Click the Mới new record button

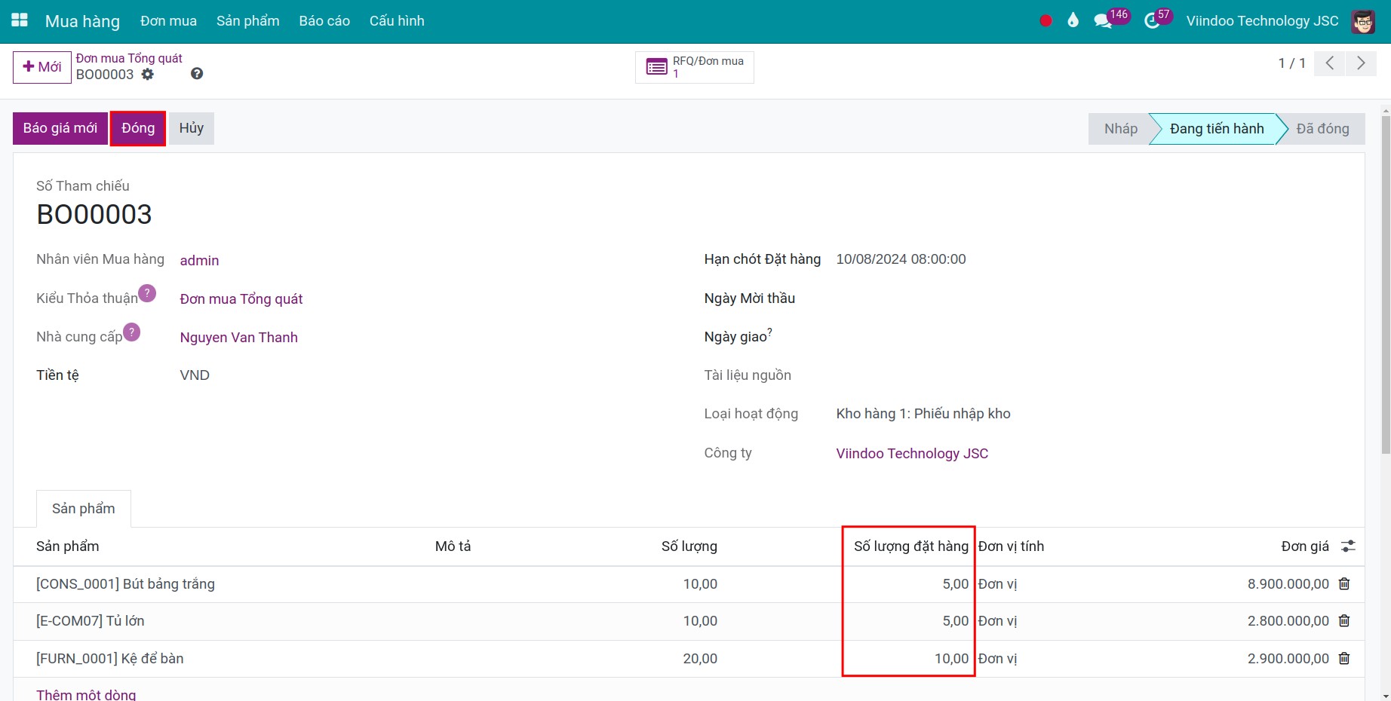click(42, 67)
